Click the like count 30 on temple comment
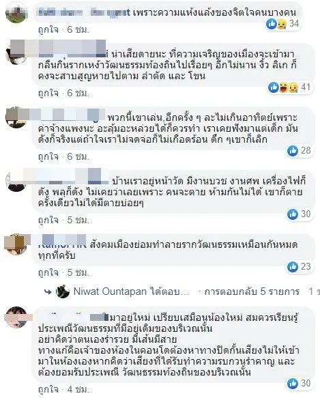This screenshot has height=398, width=320. [x=306, y=214]
